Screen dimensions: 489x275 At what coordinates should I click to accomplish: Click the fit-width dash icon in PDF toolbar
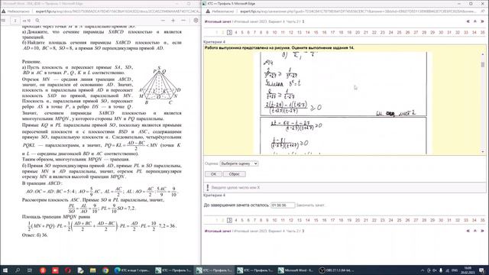tap(183, 21)
